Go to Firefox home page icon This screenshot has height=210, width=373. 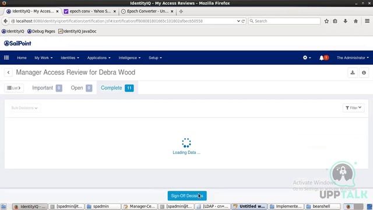(356, 21)
